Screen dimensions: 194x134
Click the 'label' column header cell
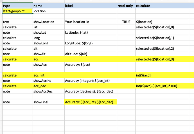90,6
